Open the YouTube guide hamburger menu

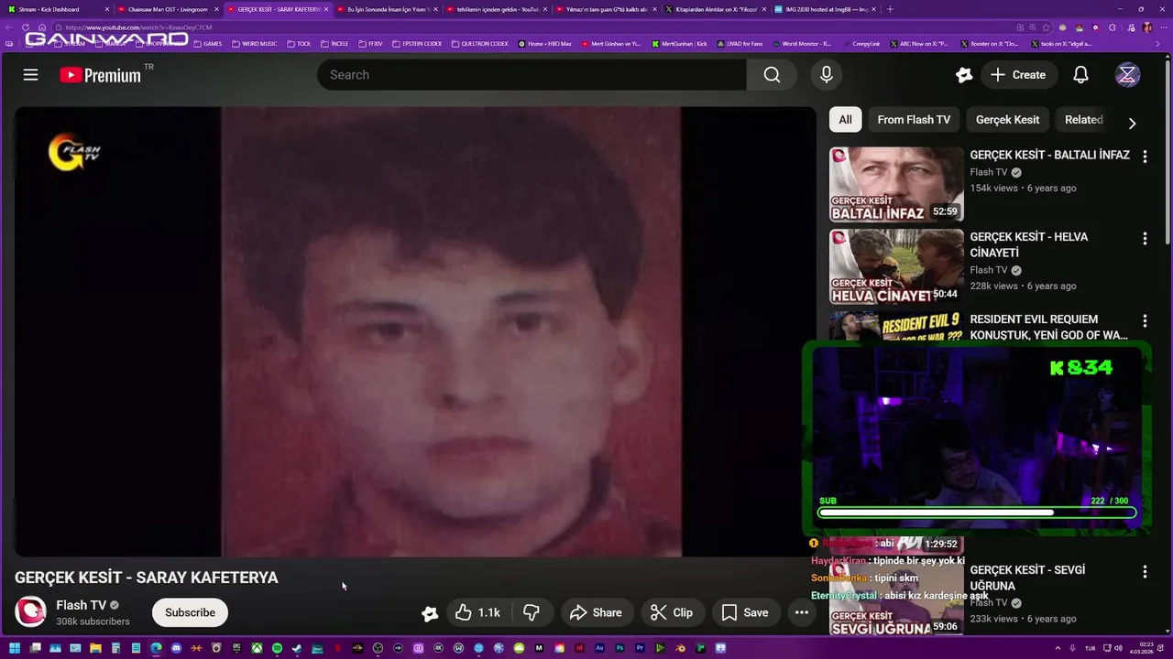pyautogui.click(x=30, y=75)
